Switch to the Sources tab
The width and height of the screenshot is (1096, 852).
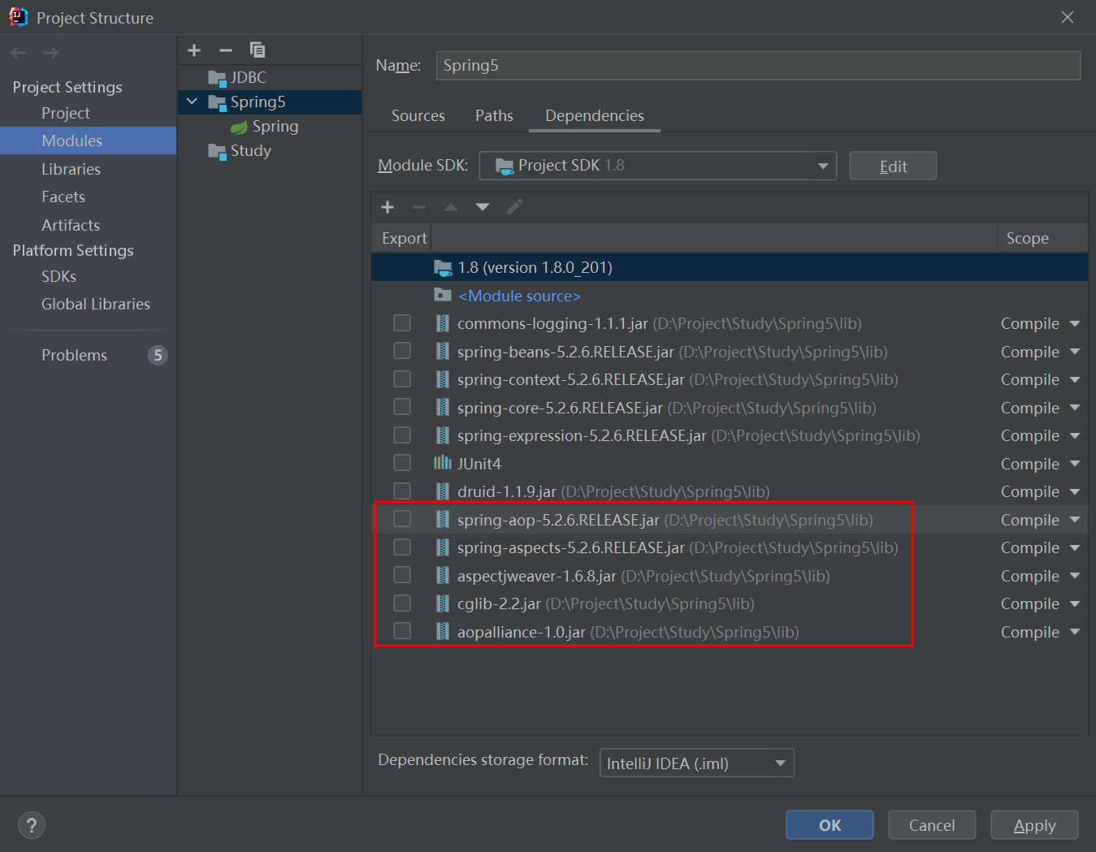pyautogui.click(x=418, y=115)
